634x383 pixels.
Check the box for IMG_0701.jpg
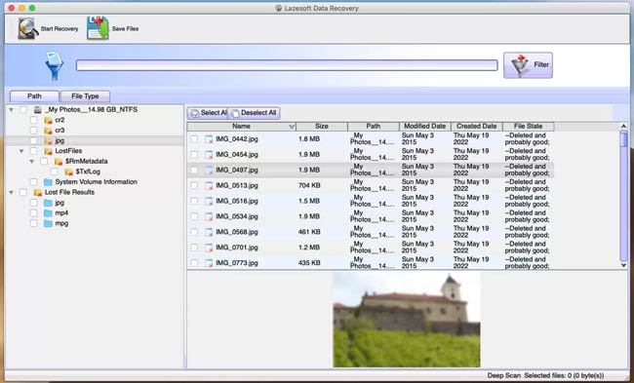click(x=194, y=248)
